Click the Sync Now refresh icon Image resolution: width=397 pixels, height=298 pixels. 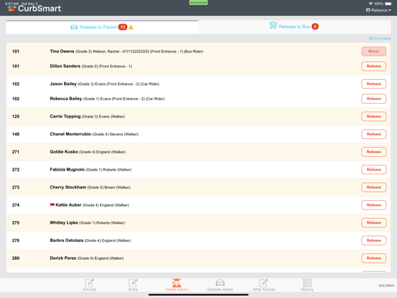point(371,39)
